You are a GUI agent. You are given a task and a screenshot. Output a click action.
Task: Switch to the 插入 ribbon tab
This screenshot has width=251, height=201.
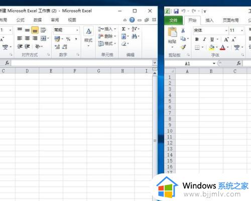(x=209, y=21)
